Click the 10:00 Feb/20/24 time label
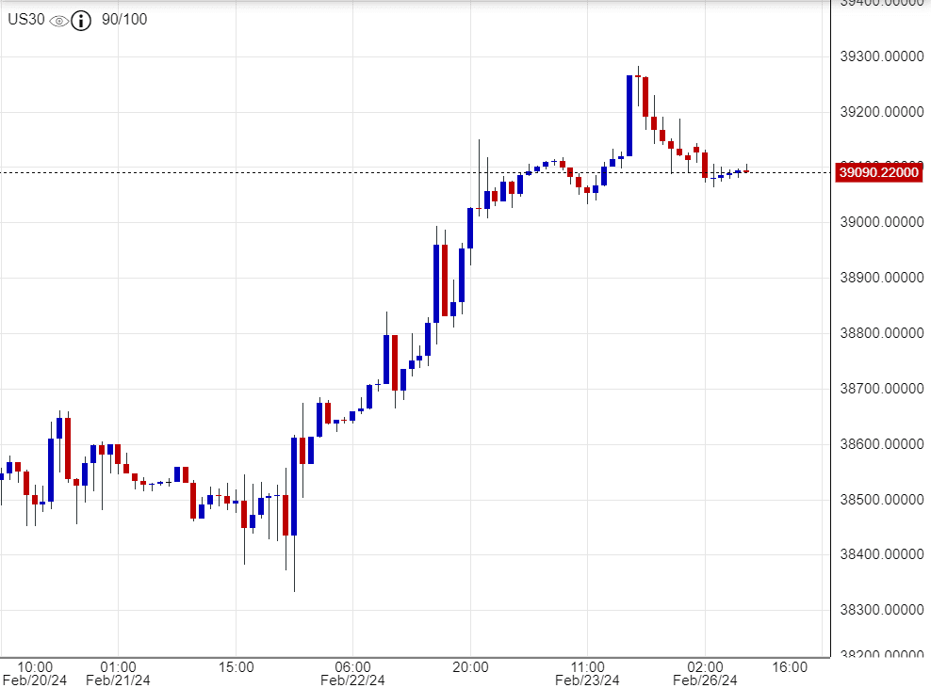This screenshot has height=688, width=931. point(34,673)
